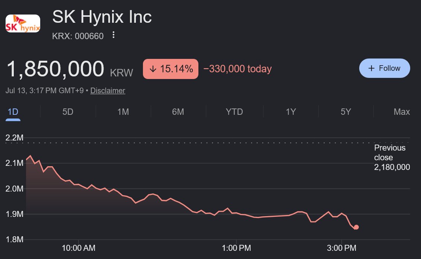Image resolution: width=421 pixels, height=259 pixels.
Task: Click the SK Hynix Inc title
Action: click(102, 17)
